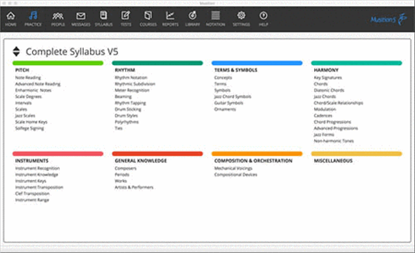Open the Home icon in toolbar
The image size is (415, 253).
point(11,16)
